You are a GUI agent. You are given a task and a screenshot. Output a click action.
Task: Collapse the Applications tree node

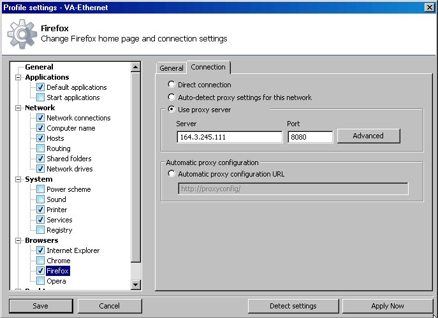(18, 77)
